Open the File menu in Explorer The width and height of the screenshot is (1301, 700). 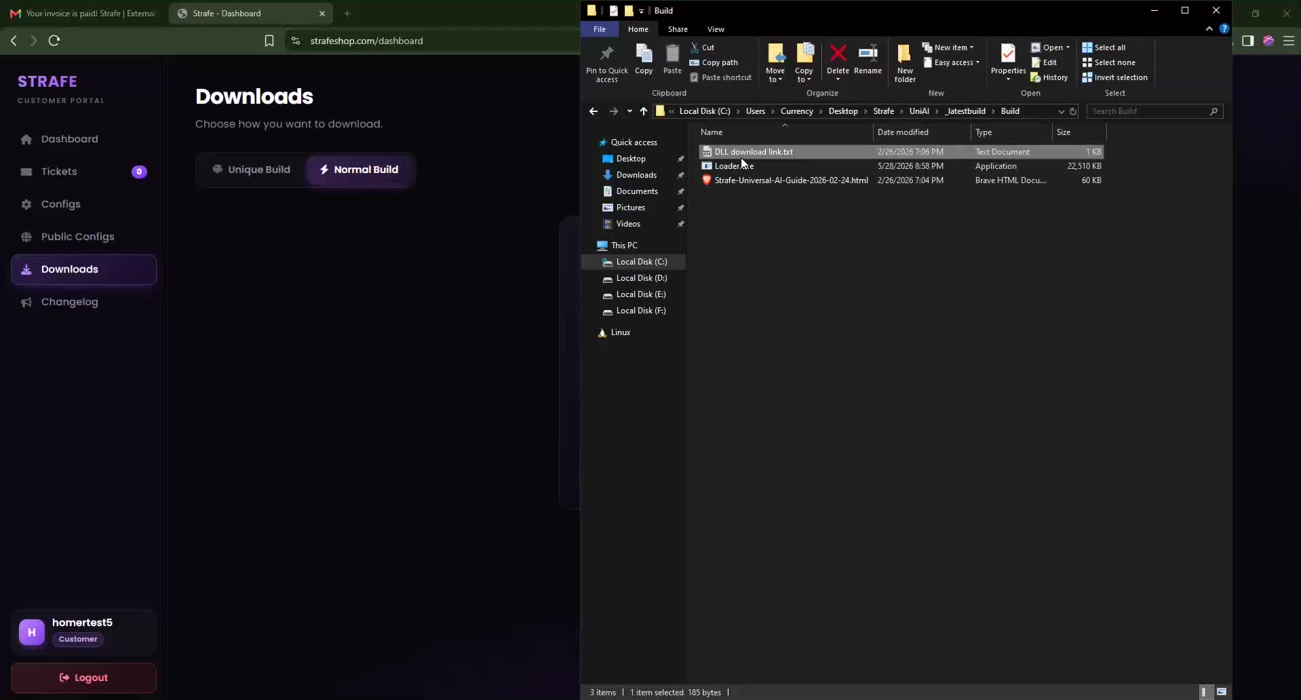pos(600,29)
